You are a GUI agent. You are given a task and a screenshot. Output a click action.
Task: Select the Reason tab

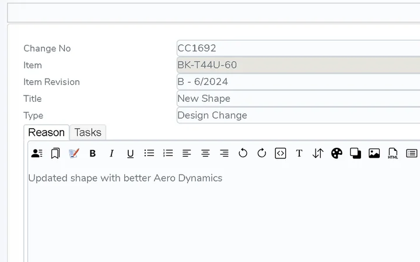point(46,132)
